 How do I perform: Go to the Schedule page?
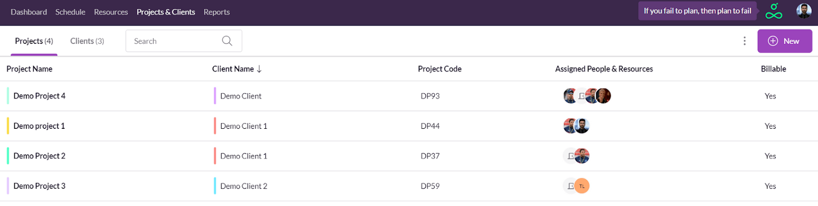[70, 12]
